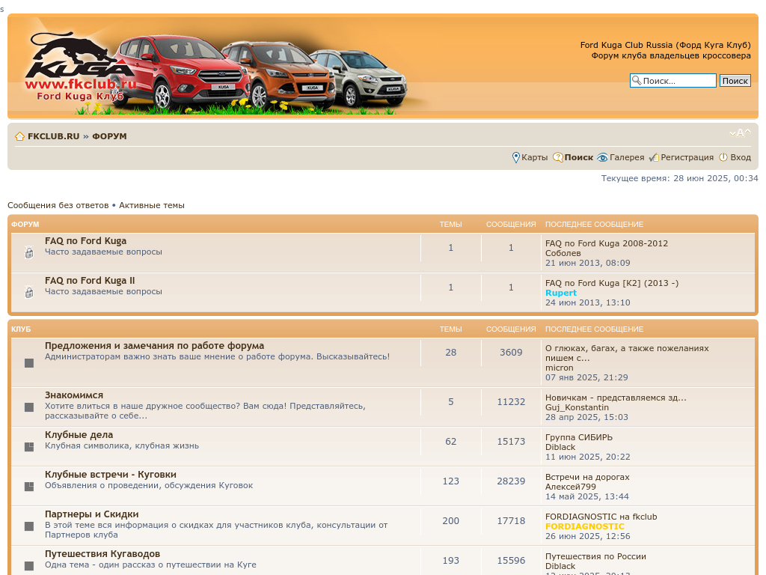Click the eye icon for Галерея
Viewport: 766px width, 575px height.
click(602, 157)
